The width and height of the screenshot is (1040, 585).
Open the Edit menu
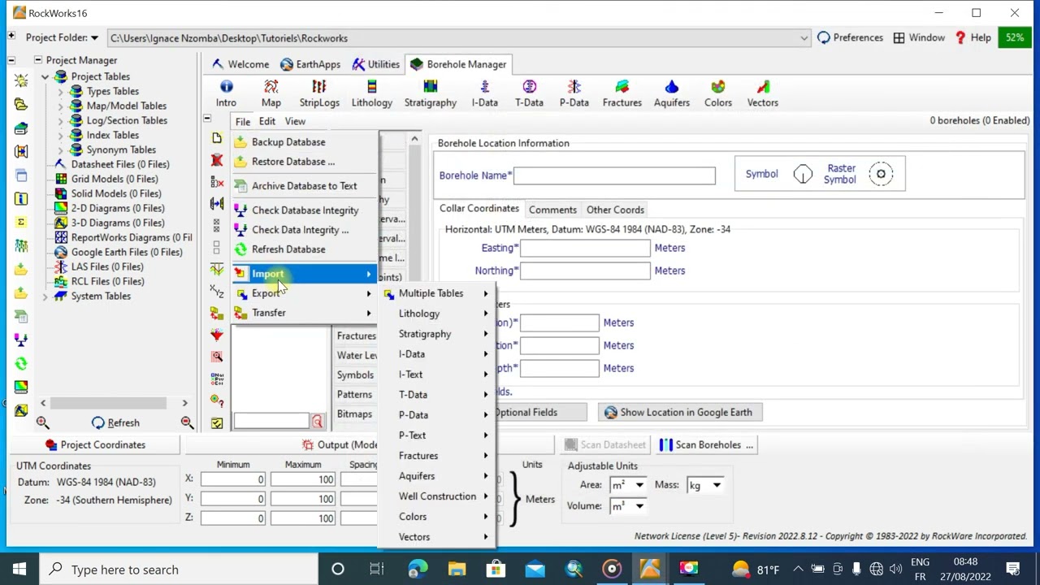[266, 121]
